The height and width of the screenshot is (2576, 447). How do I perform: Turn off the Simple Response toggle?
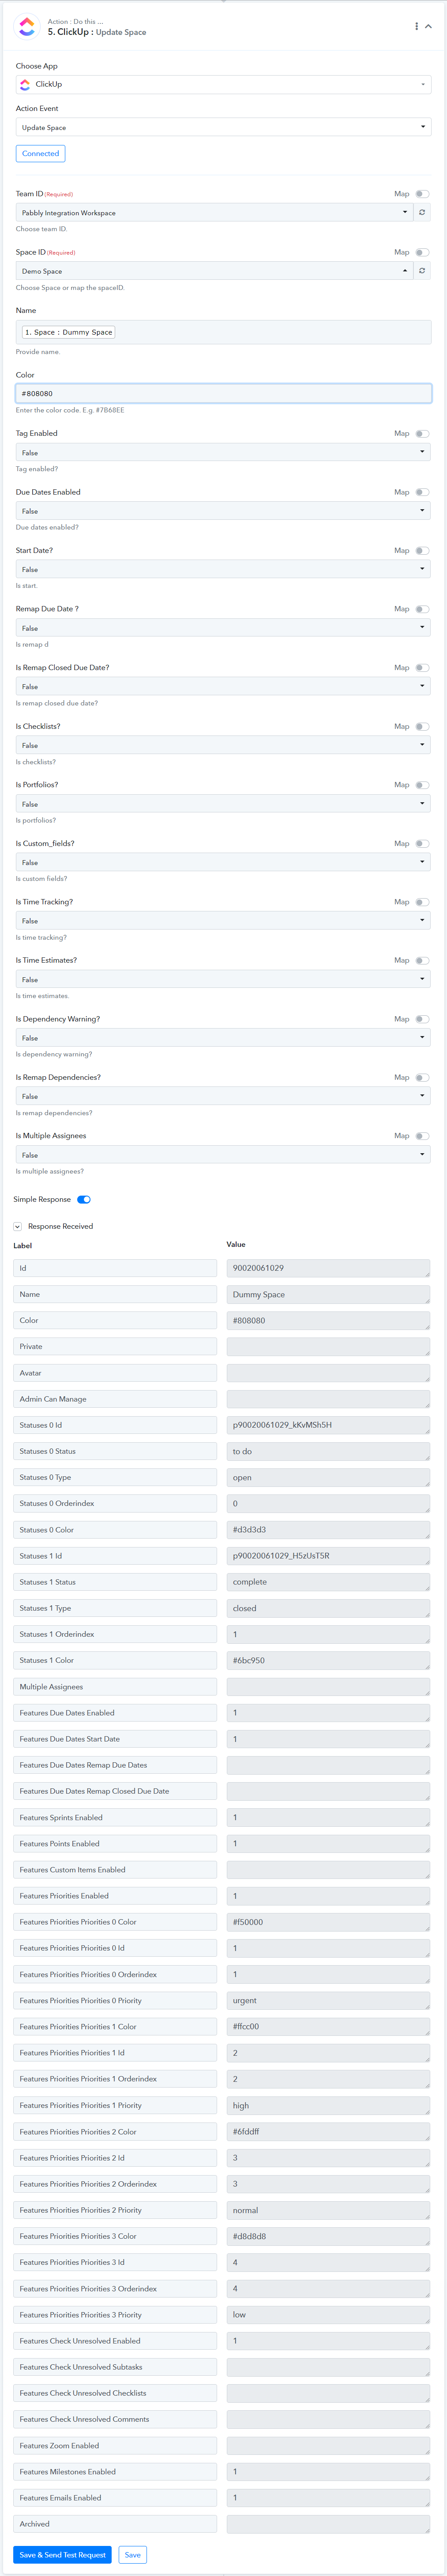point(84,1199)
